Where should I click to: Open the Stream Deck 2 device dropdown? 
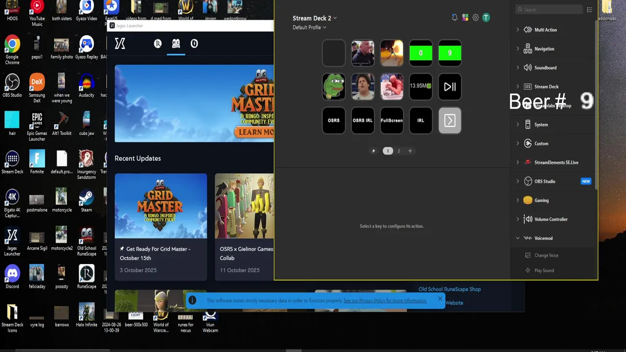(314, 18)
